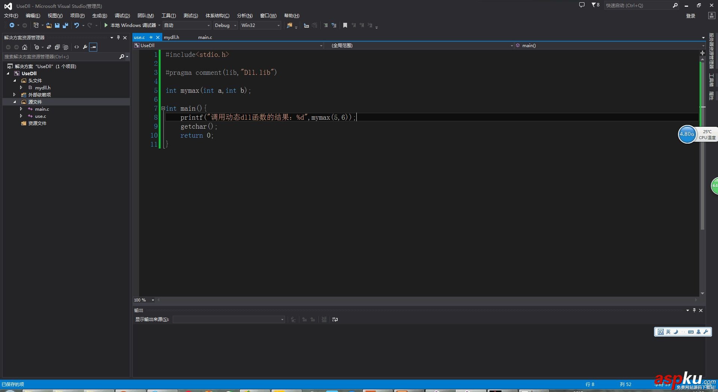The height and width of the screenshot is (392, 718).
Task: Switch to the mydll.h tab
Action: click(x=171, y=37)
